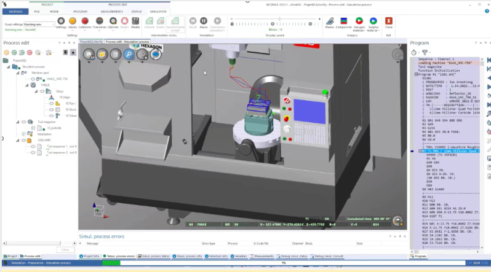Viewport: 491px width, 272px height.
Task: Open the Collisions settings icon
Action: point(85,22)
